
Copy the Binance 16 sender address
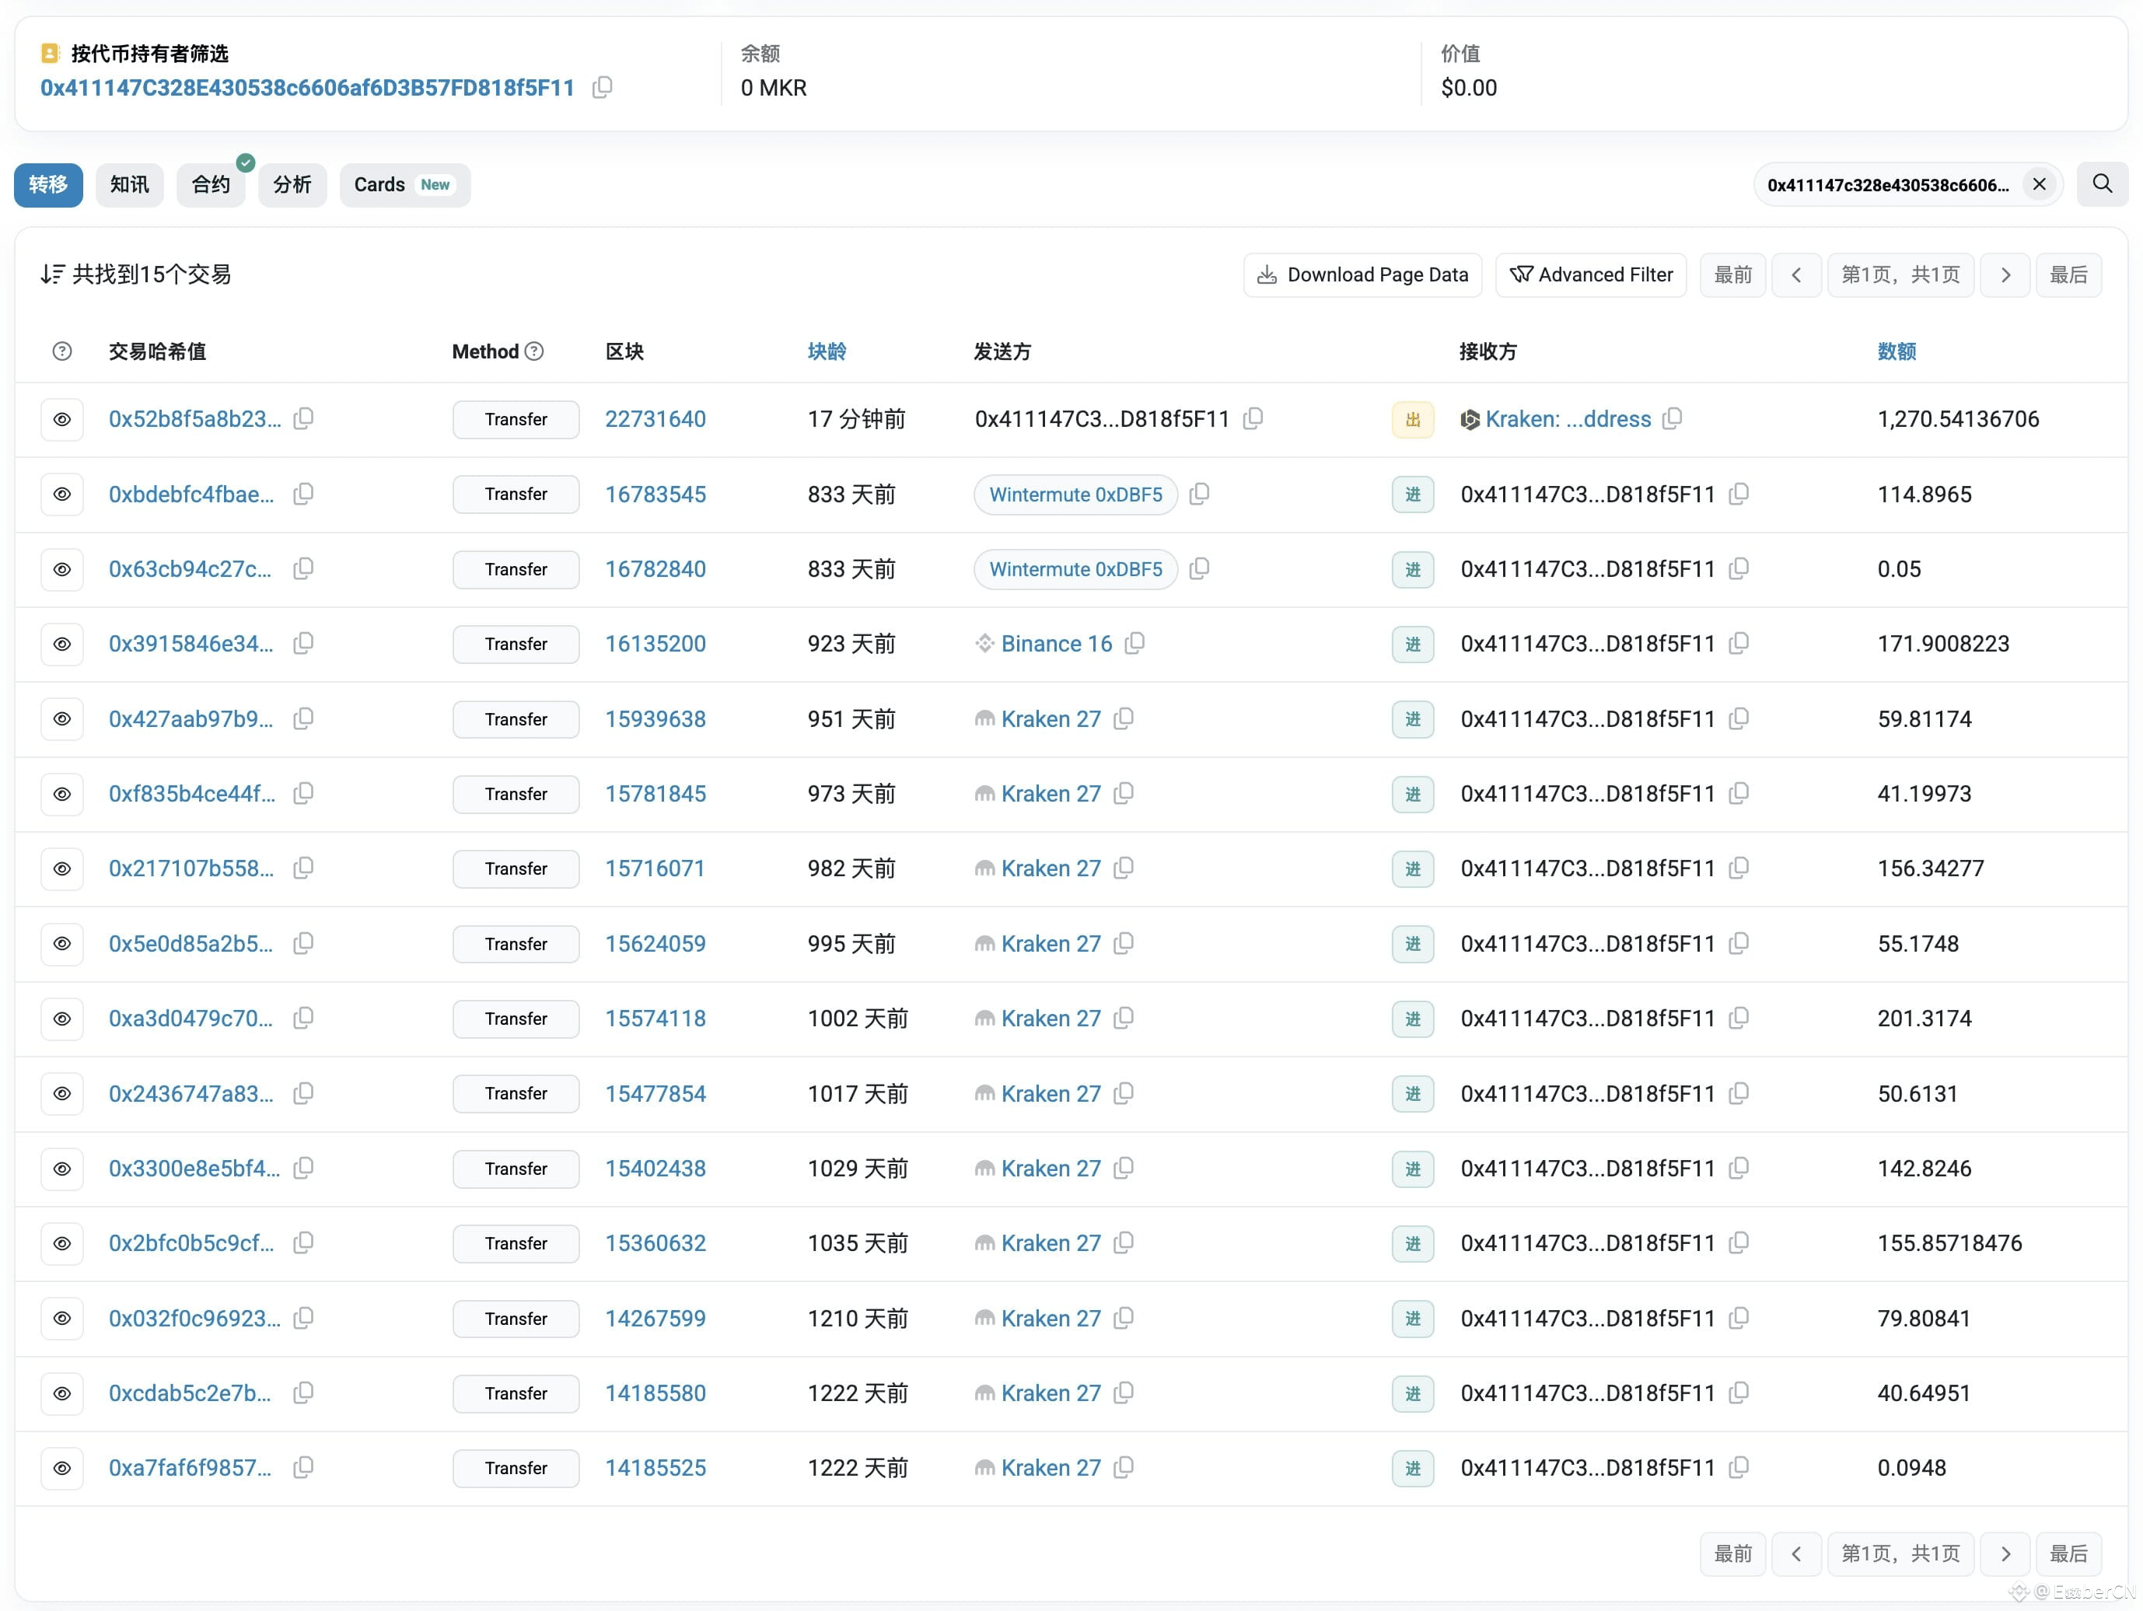[x=1134, y=643]
